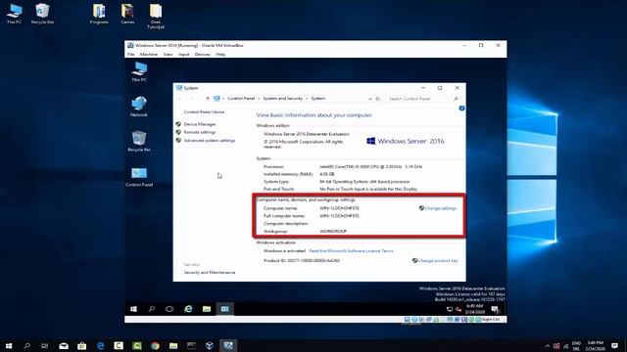Click the Back arrow in System window

(x=180, y=99)
